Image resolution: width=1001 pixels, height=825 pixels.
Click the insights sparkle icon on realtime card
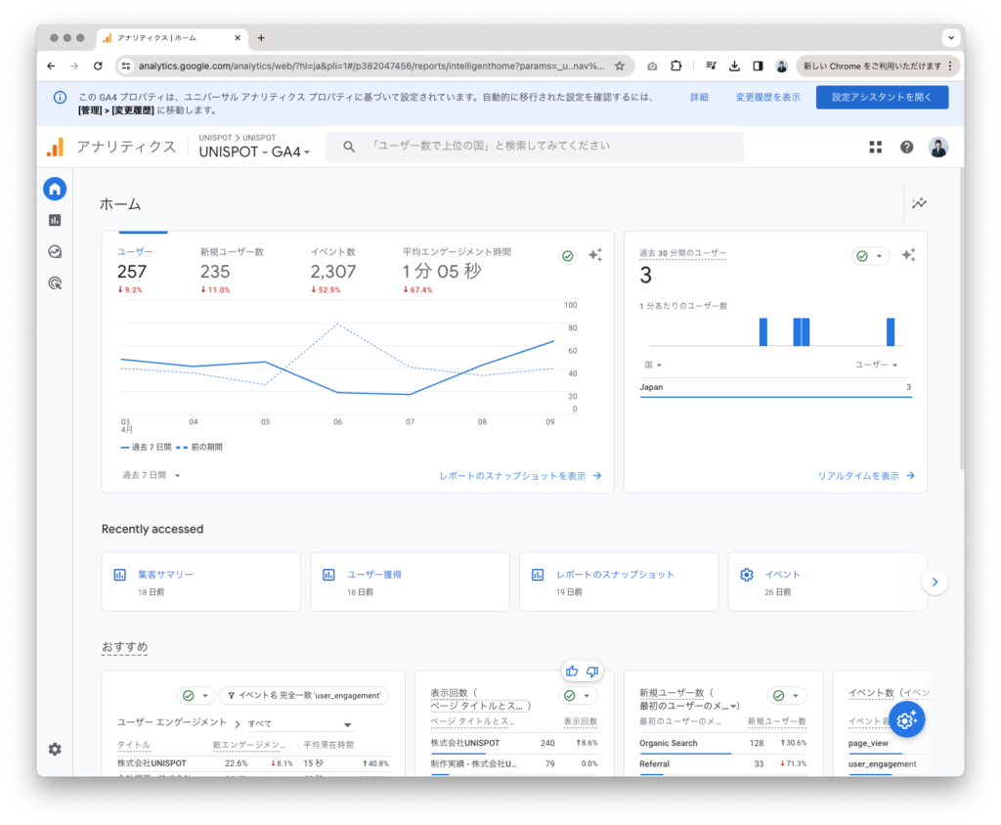coord(908,255)
